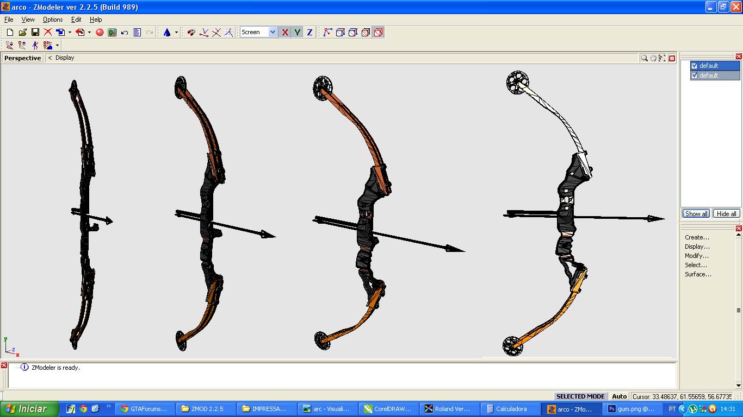Click the Undo arrow icon

pos(125,33)
